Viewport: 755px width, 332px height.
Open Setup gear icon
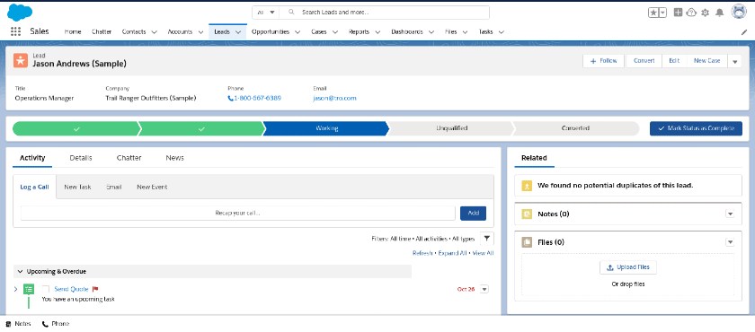[x=706, y=13]
